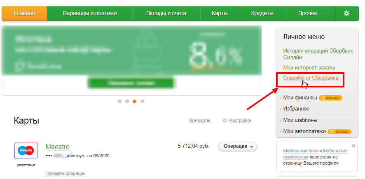Open the История операций Сбербанк Онлайн link
365x179 pixels.
point(318,54)
